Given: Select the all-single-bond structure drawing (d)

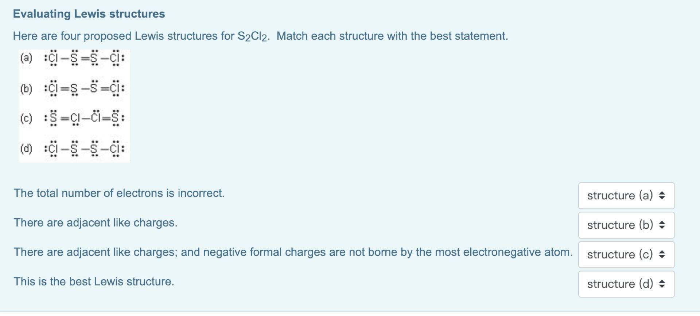Looking at the screenshot, I should pyautogui.click(x=84, y=149).
